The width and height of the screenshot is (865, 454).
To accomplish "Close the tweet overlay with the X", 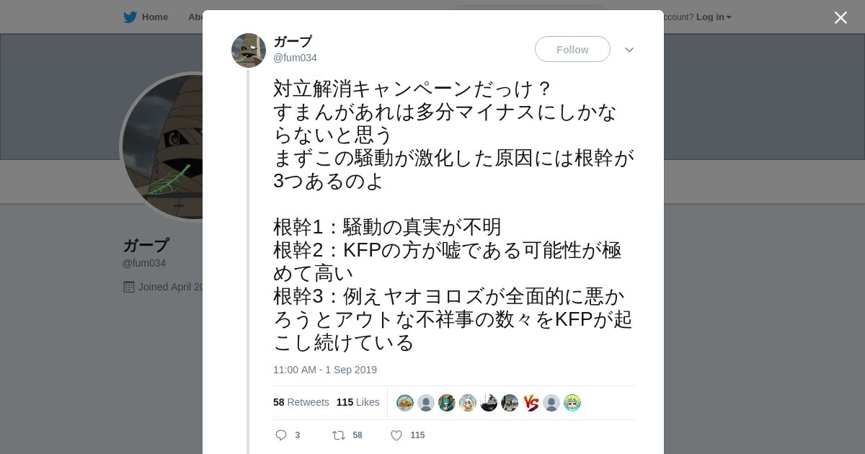I will tap(840, 18).
